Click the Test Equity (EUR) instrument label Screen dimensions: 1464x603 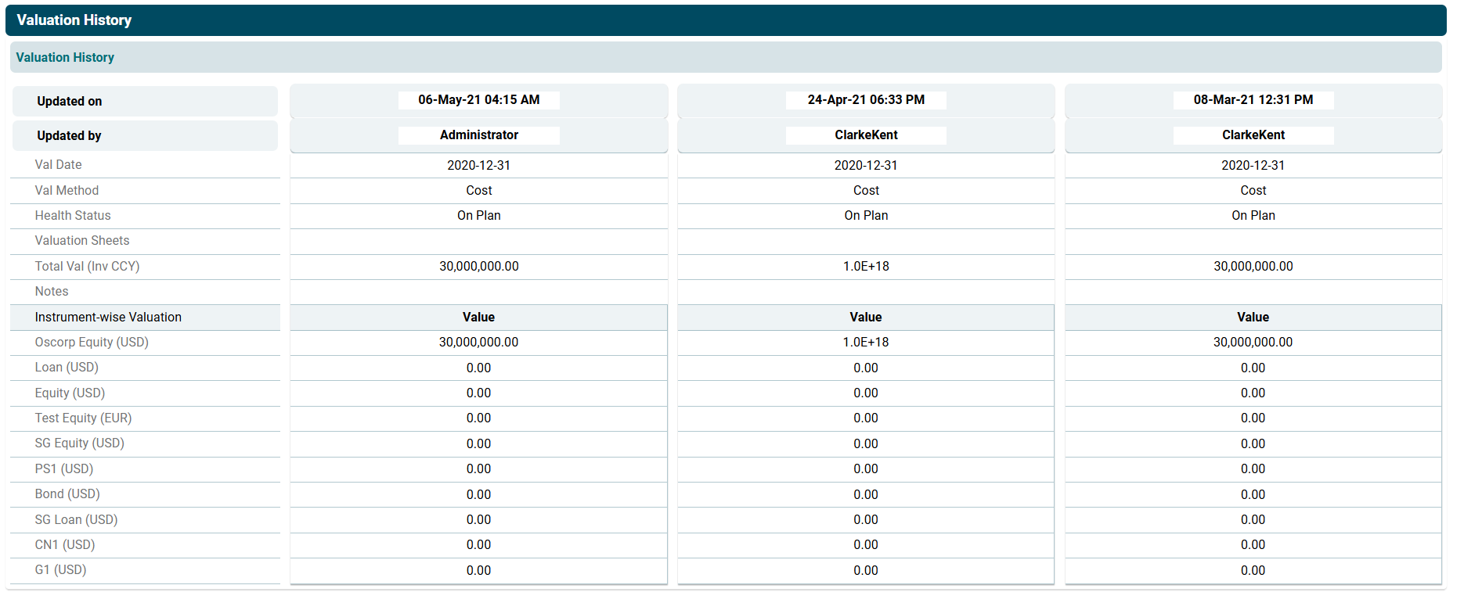coord(83,418)
